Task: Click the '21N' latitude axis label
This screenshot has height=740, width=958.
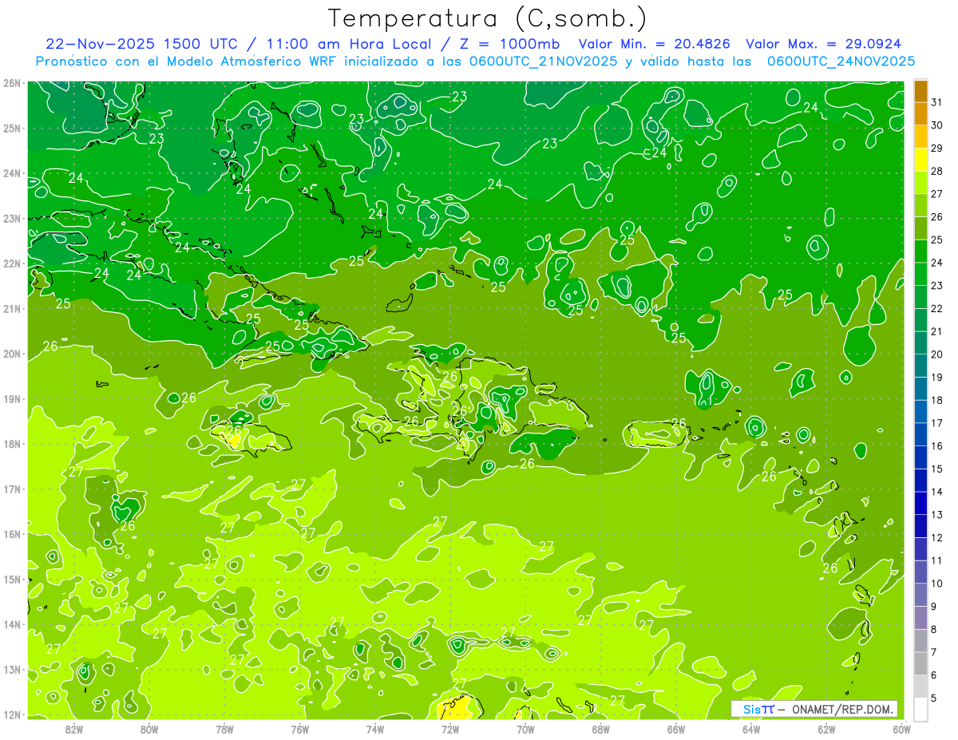Action: [x=11, y=308]
